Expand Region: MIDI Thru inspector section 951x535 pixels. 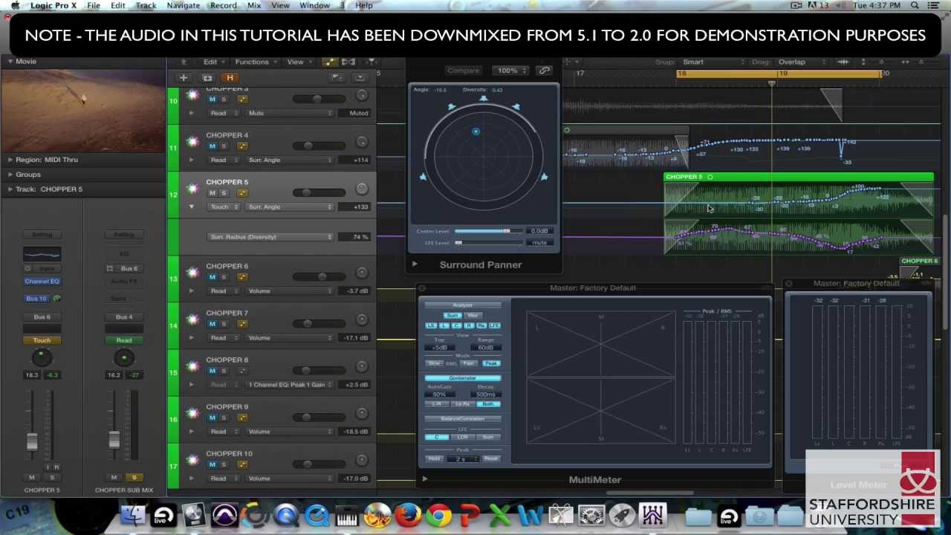pyautogui.click(x=10, y=160)
